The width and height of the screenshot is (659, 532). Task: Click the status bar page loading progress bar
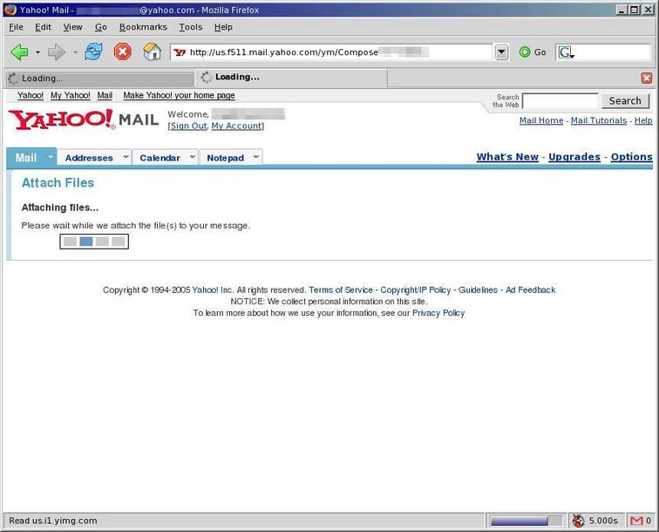coord(527,521)
